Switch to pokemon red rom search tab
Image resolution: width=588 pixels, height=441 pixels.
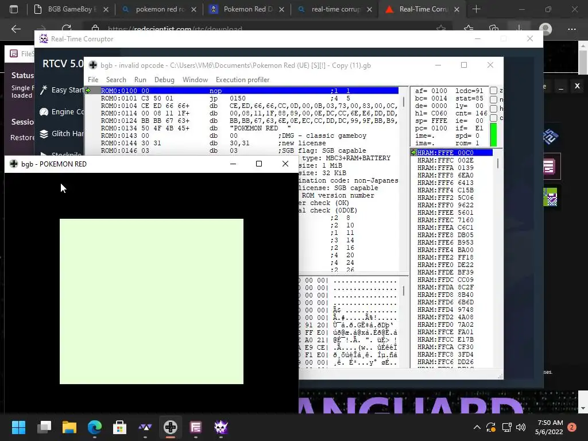(159, 9)
